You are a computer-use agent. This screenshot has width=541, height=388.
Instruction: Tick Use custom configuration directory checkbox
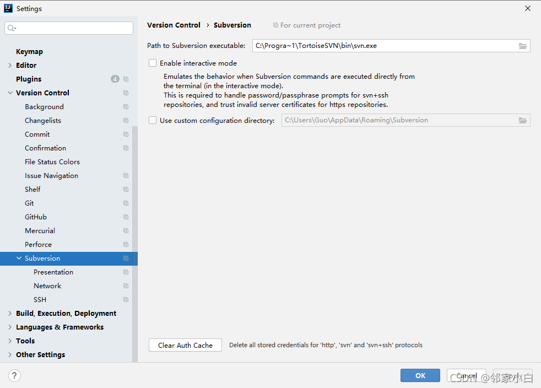click(x=153, y=120)
